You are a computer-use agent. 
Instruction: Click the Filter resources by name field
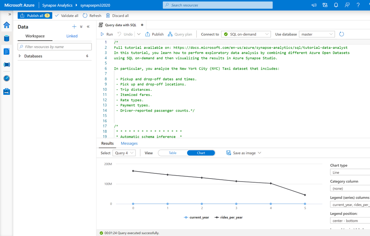[54, 47]
